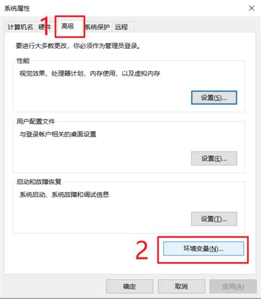This screenshot has width=261, height=299.
Task: Click the 用户配置文件 group label
Action: pos(36,121)
